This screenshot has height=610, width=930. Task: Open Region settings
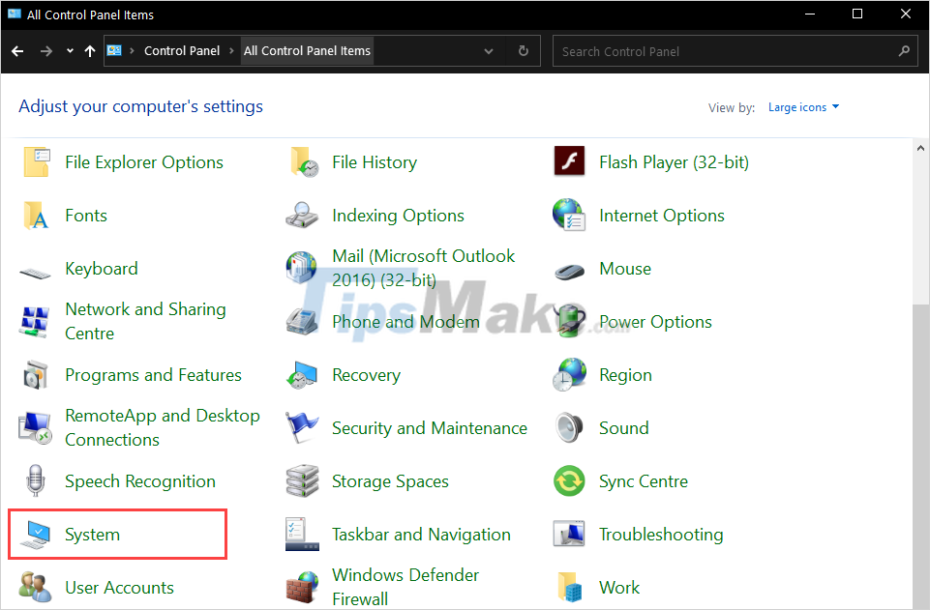(625, 374)
